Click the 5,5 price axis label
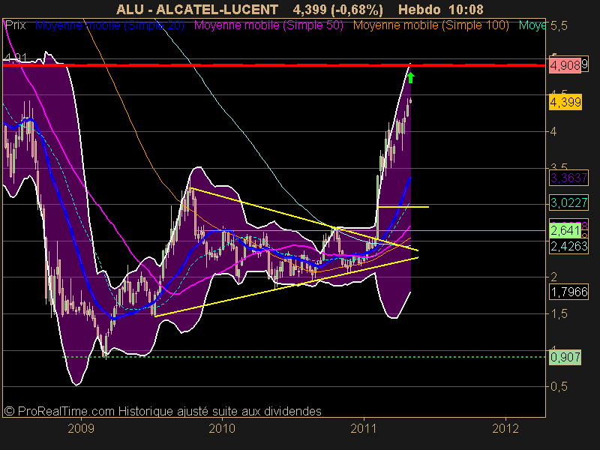Image resolution: width=600 pixels, height=450 pixels. [559, 26]
